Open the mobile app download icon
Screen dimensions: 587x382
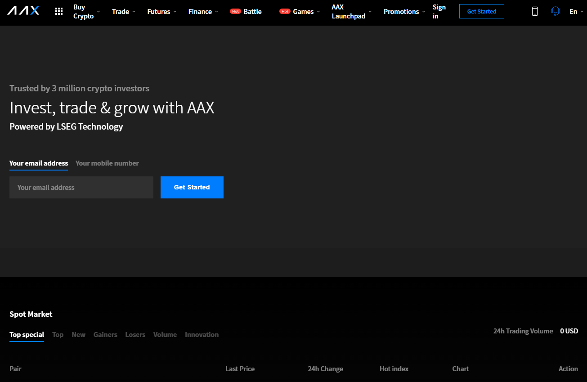(535, 11)
